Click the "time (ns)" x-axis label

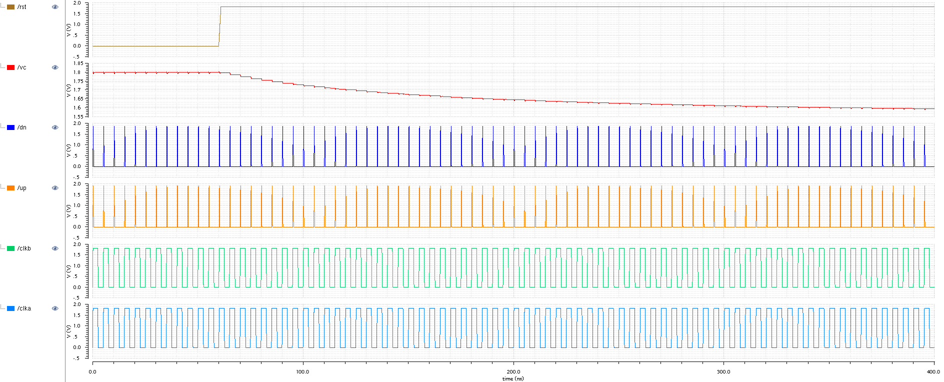tap(513, 378)
